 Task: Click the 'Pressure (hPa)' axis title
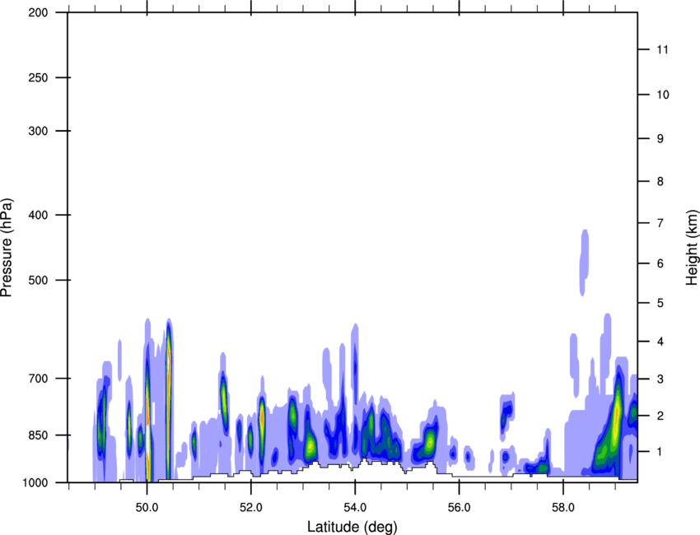tap(7, 247)
